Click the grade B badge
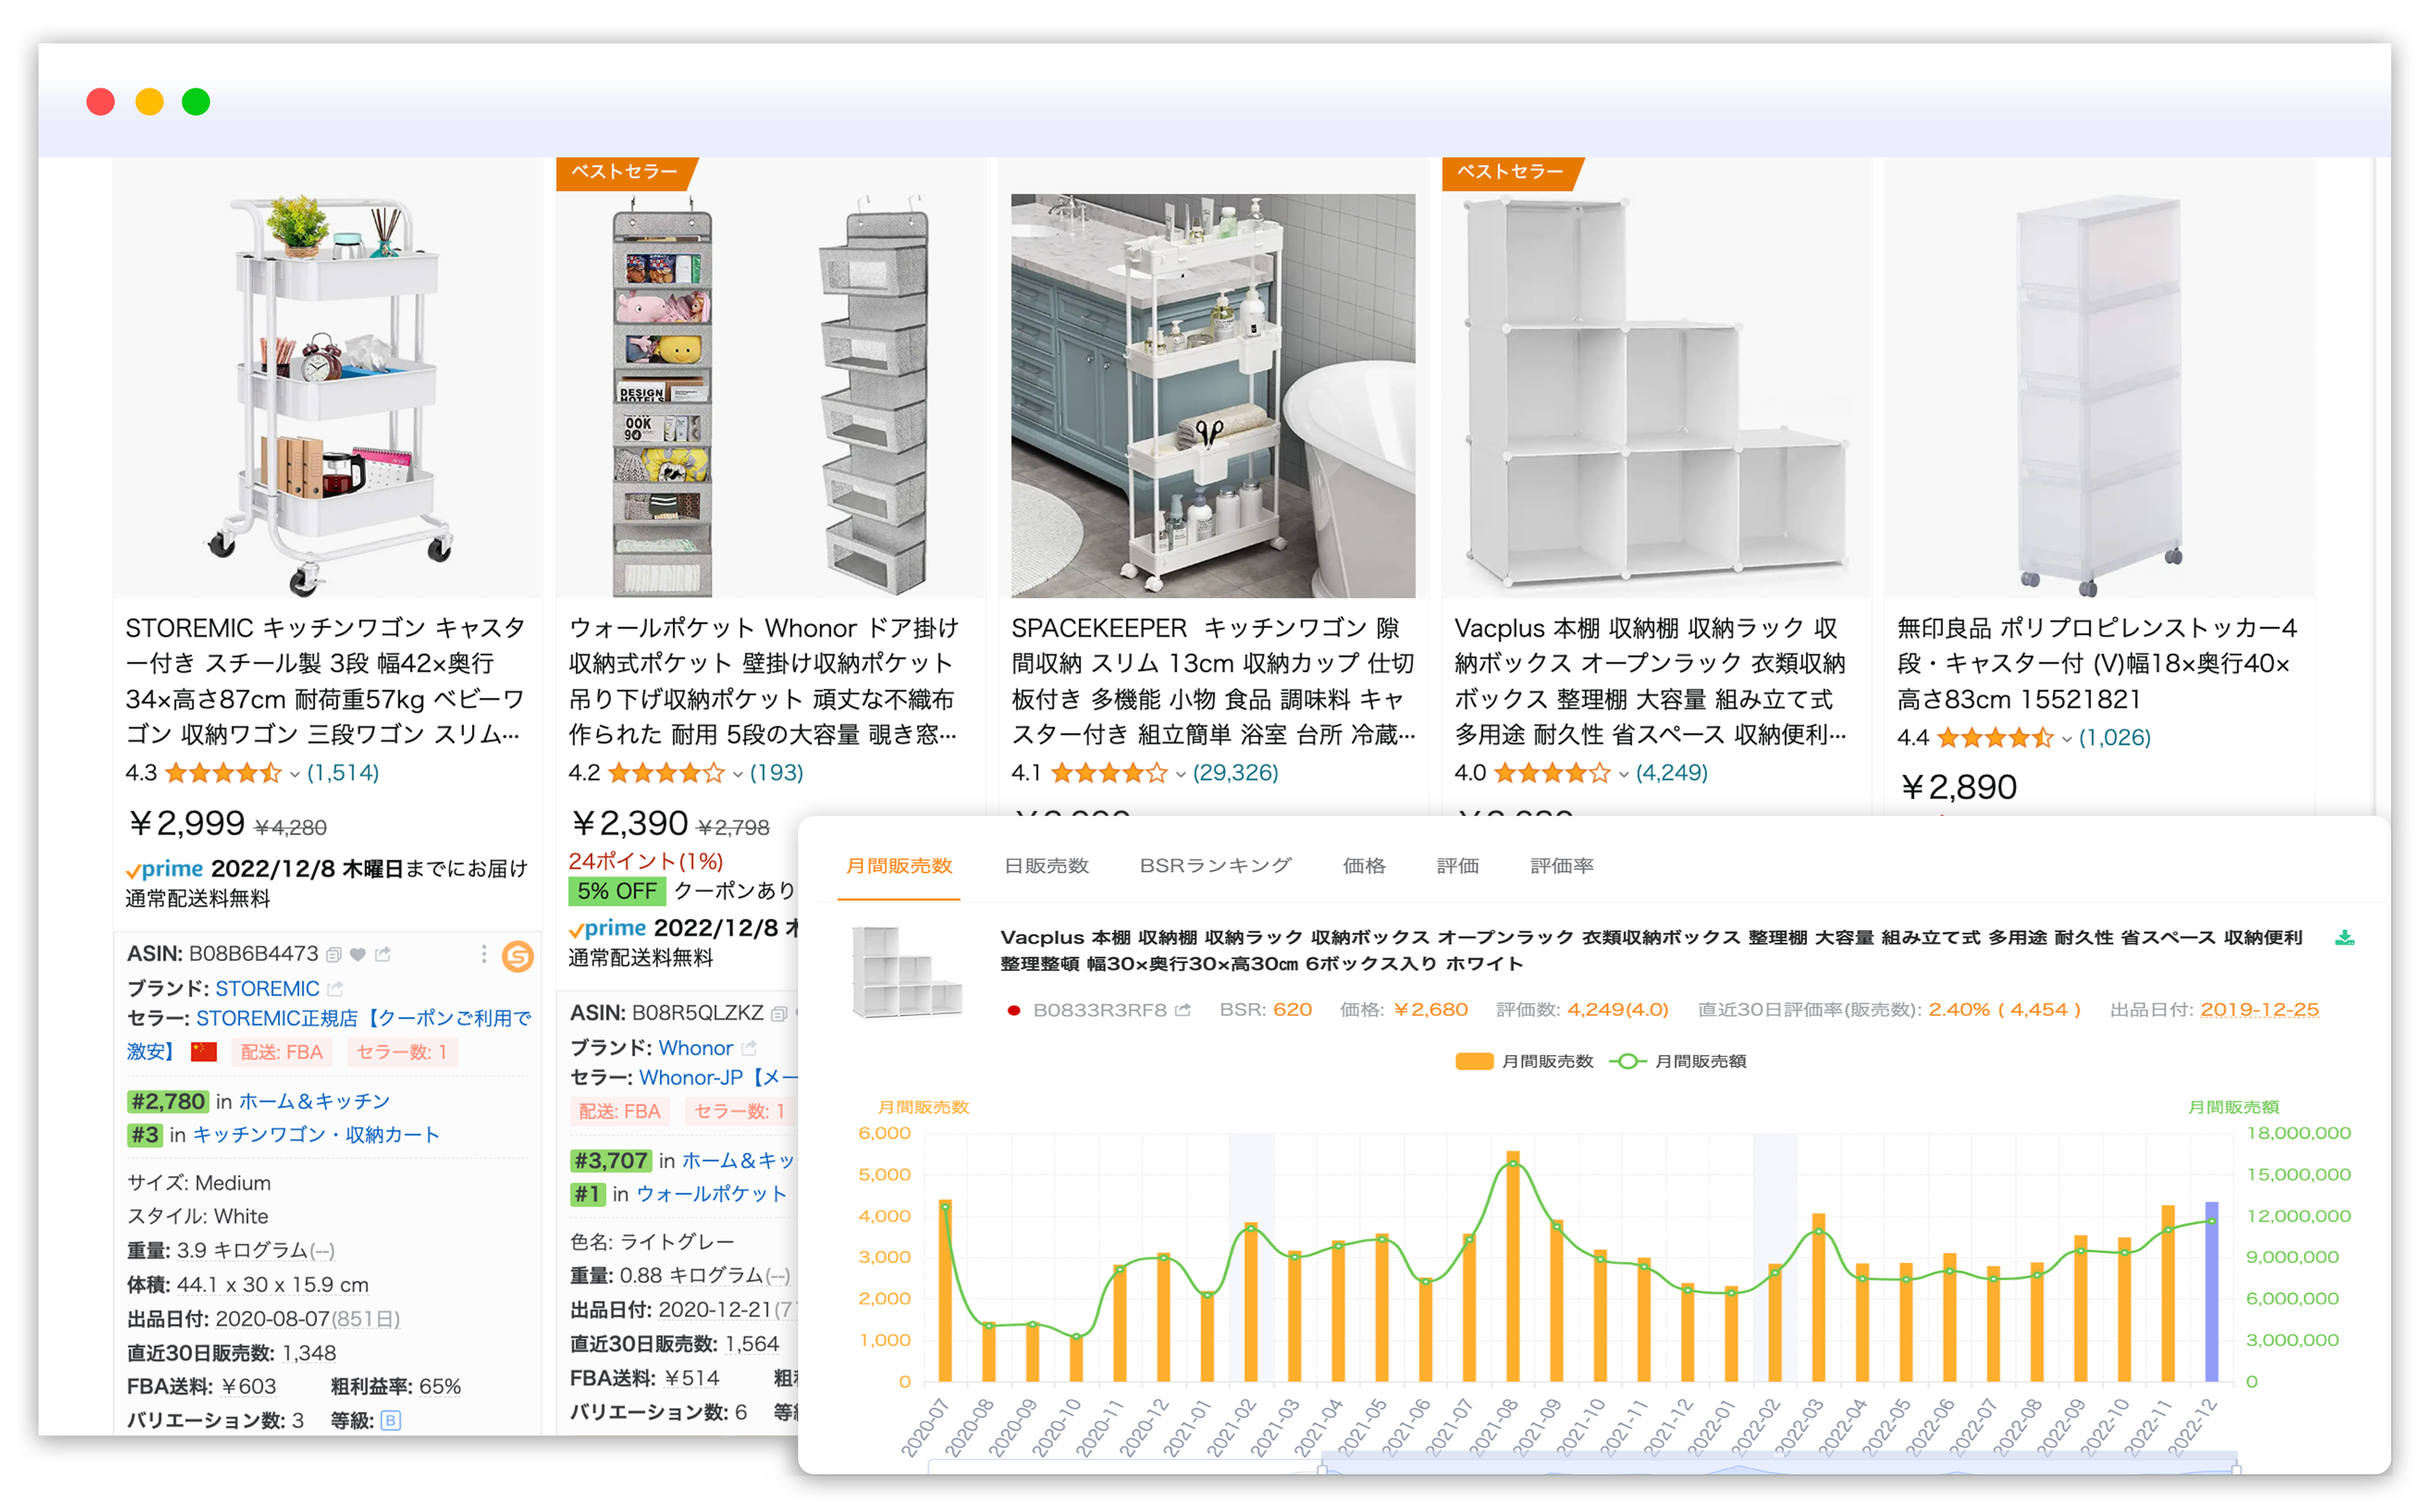 click(391, 1420)
